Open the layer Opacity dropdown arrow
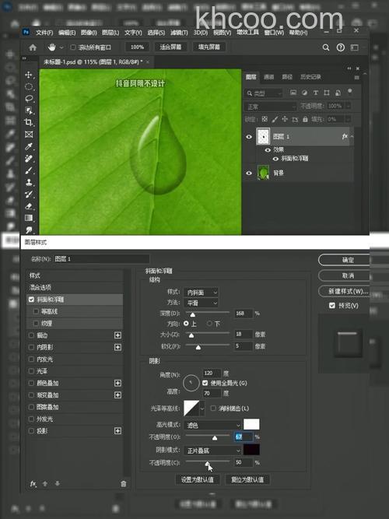 [348, 106]
